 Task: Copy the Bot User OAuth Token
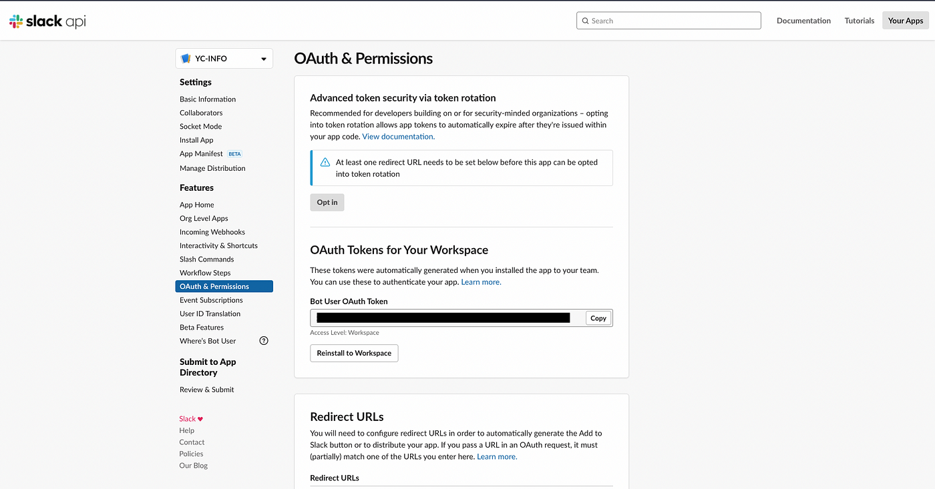[598, 318]
